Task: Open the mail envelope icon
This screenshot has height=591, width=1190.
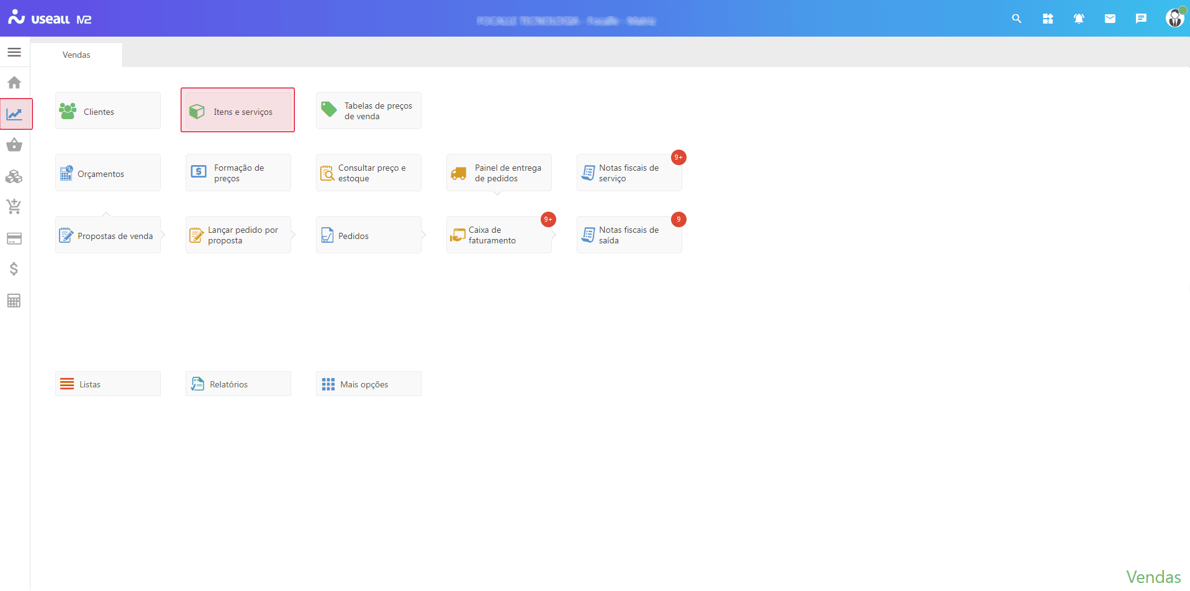Action: pyautogui.click(x=1110, y=19)
